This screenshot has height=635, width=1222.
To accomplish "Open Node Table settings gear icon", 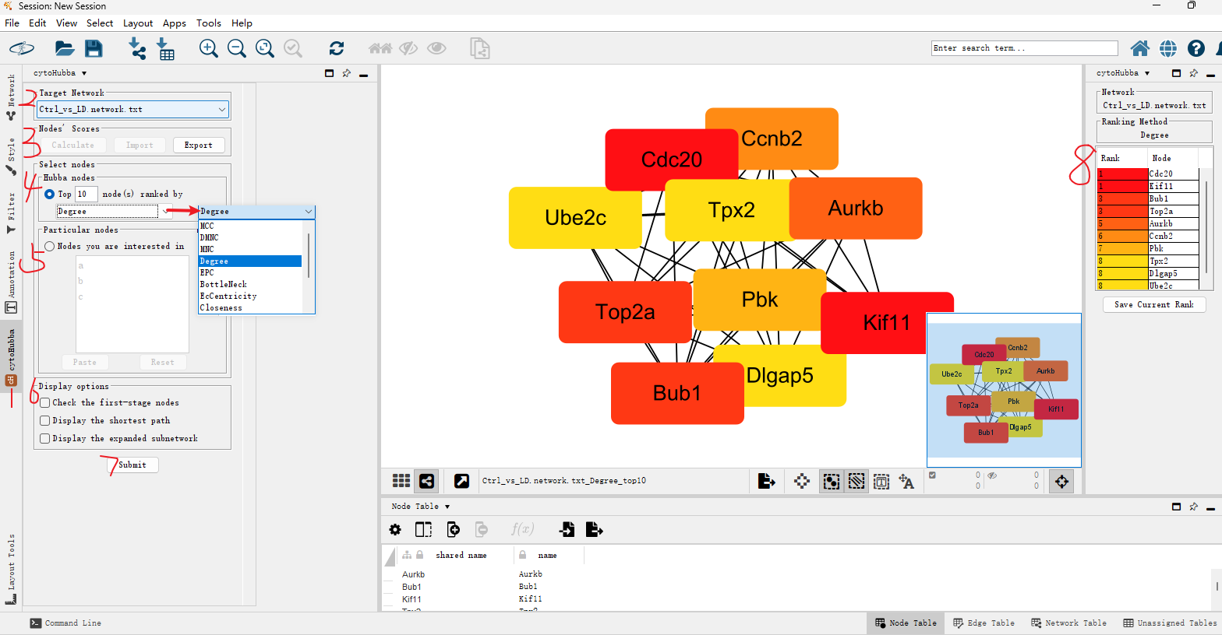I will click(395, 530).
